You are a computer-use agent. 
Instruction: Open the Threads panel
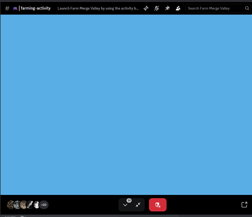click(x=146, y=8)
